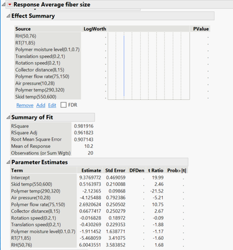
Task: Collapse the Response Average fiber size outline
Action: [3, 4]
